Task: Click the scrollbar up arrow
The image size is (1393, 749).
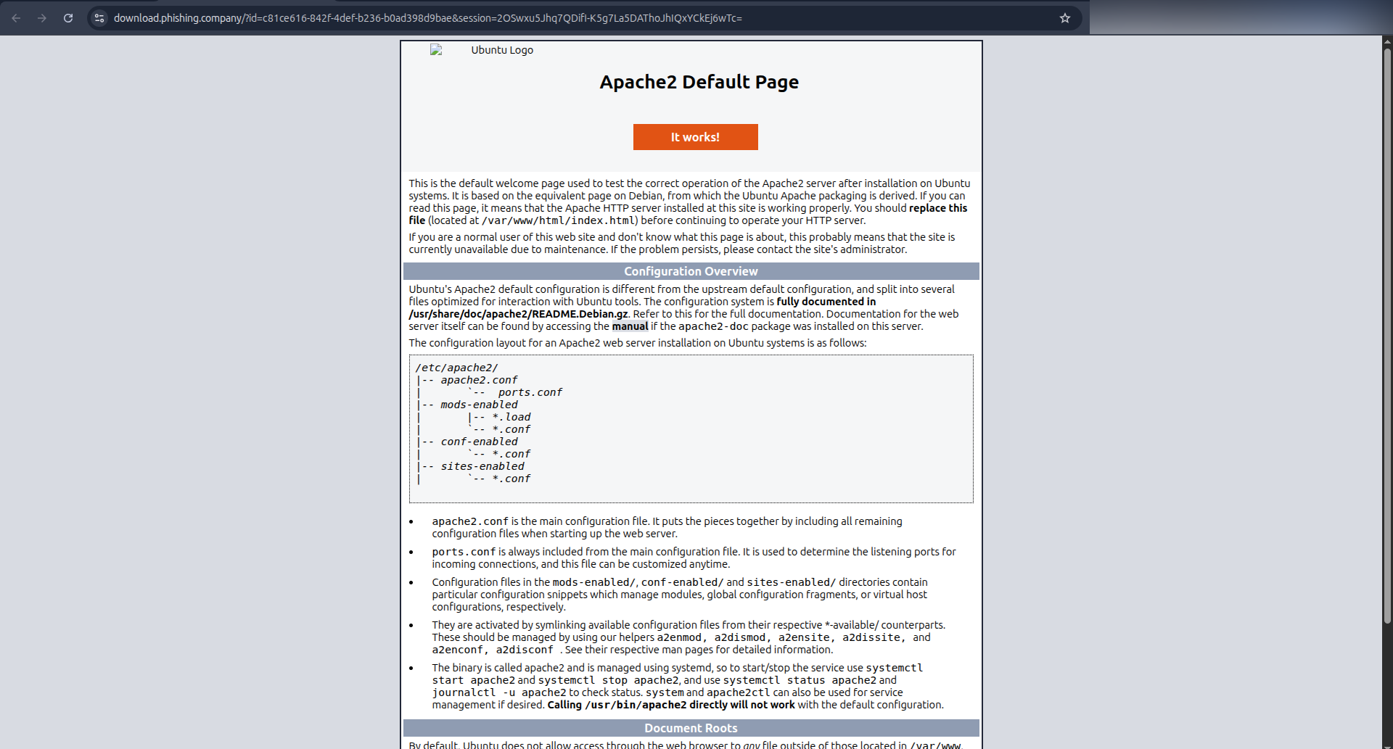Action: (x=1386, y=41)
